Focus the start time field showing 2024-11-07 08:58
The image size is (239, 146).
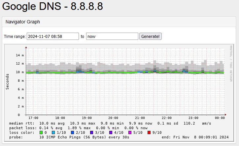(52, 36)
